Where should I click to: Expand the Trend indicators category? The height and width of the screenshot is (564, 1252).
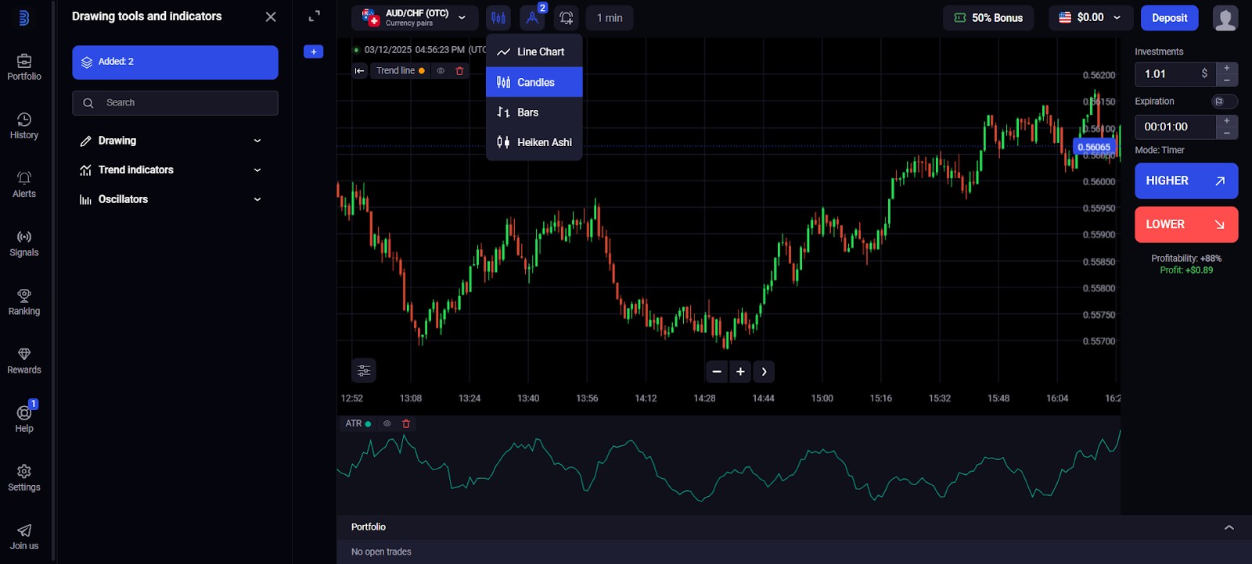[171, 170]
